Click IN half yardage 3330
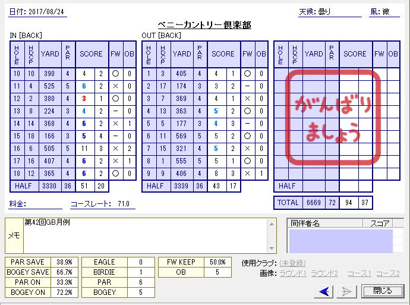The height and width of the screenshot is (305, 410). coord(49,186)
